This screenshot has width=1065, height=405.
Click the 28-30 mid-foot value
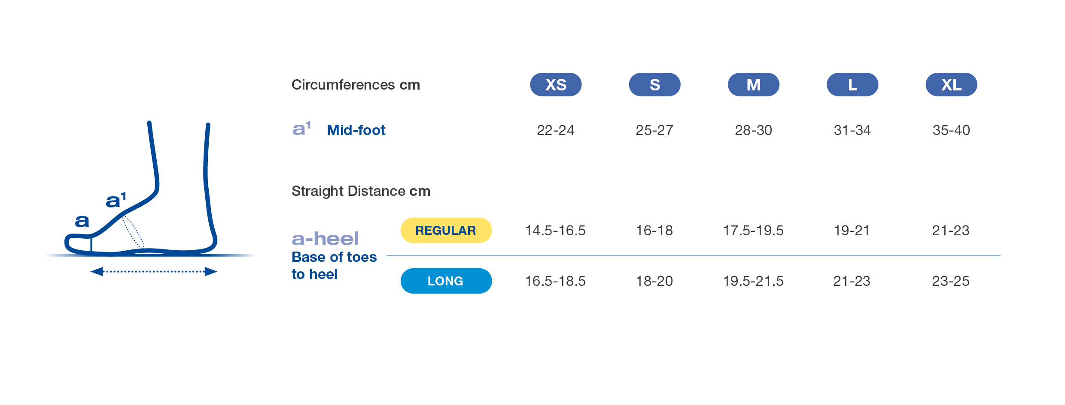point(753,130)
